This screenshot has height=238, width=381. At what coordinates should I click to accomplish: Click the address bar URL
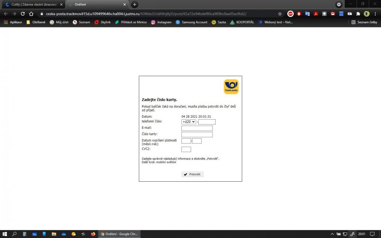coord(146,14)
